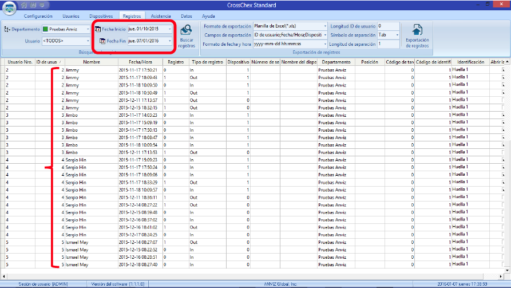The image size is (511, 288).
Task: Select the Jimbo name cell at 2015-11-17 15:09:19
Action: pos(91,123)
